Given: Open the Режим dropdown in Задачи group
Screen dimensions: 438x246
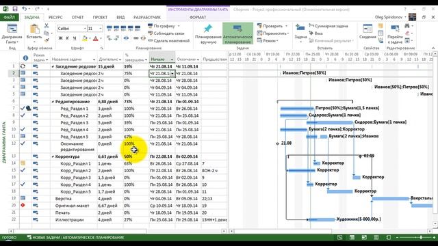Looking at the screenshot, I should click(x=268, y=41).
